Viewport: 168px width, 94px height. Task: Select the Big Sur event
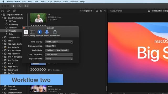(x=11, y=73)
